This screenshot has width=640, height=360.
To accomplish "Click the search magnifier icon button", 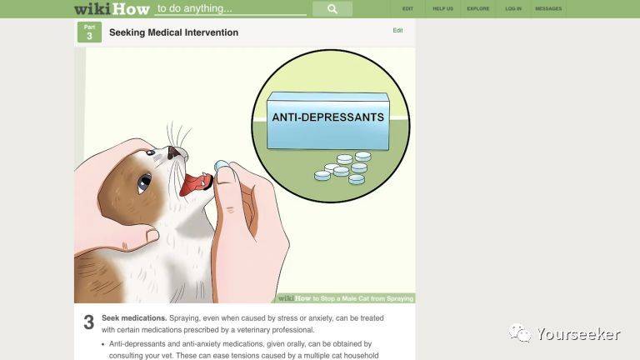I will [332, 8].
